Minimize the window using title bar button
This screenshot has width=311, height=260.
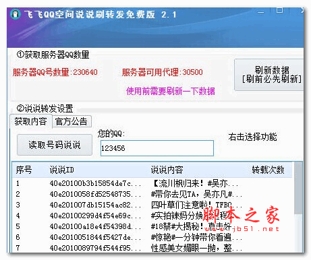[261, 12]
